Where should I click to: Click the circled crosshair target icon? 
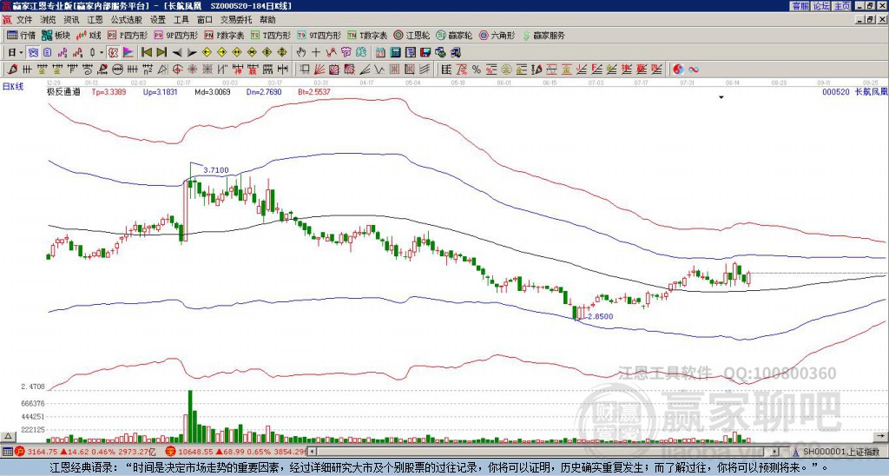coord(177,69)
